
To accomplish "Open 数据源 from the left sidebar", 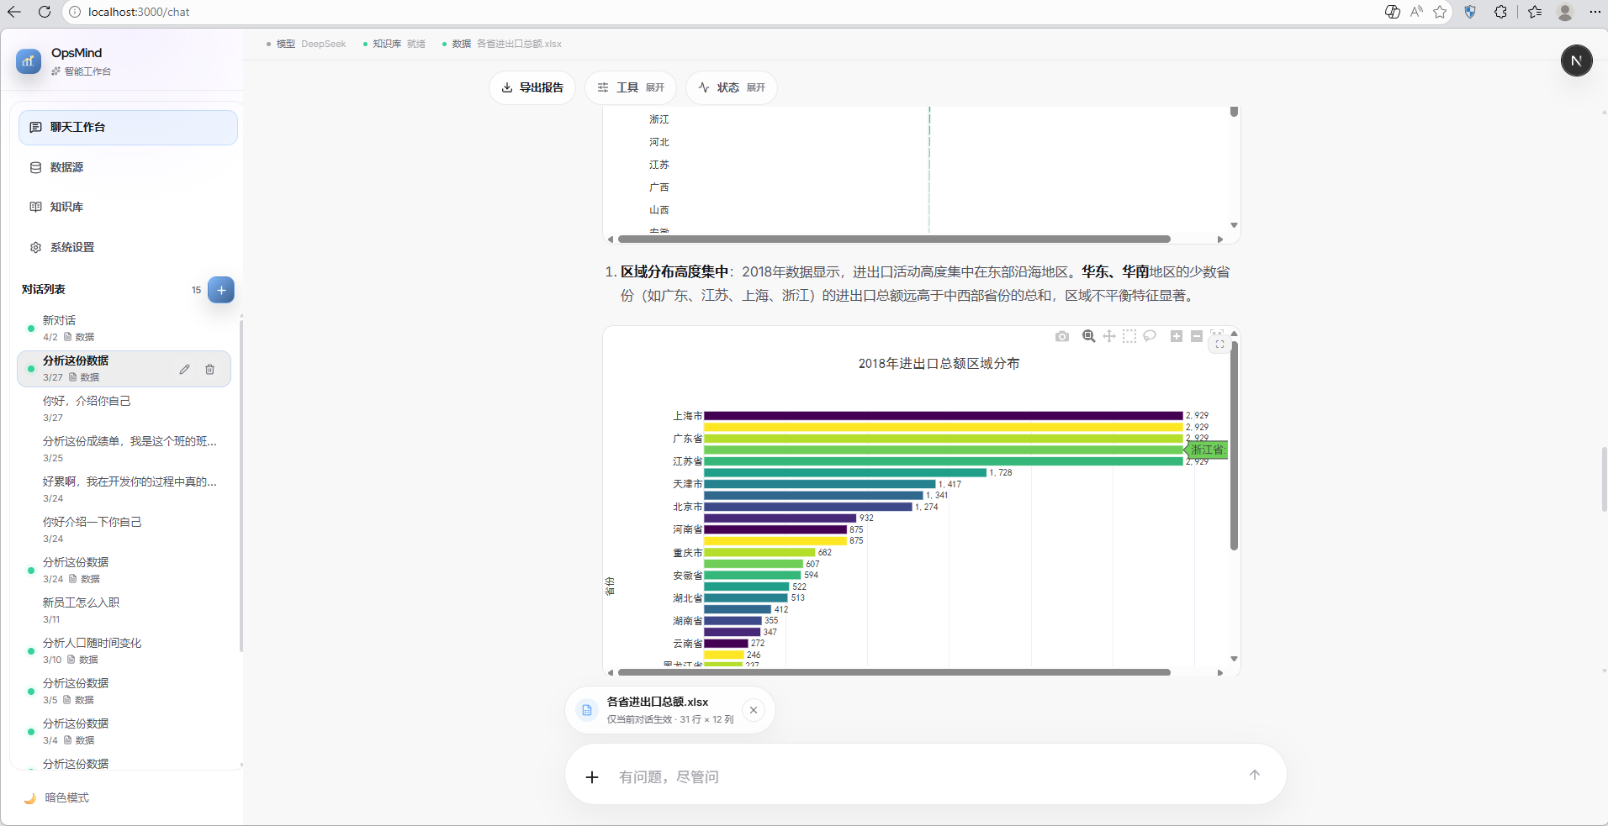I will [67, 167].
